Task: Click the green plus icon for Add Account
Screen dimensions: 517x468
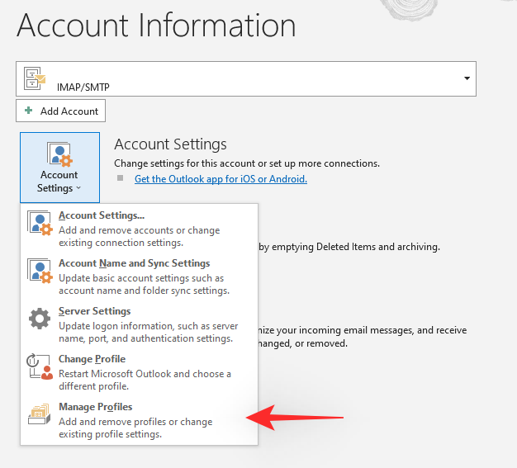Action: pyautogui.click(x=29, y=111)
